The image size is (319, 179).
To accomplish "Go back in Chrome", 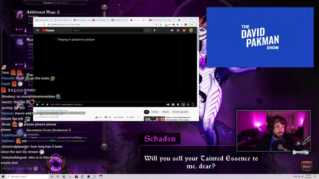I will pyautogui.click(x=36, y=24).
